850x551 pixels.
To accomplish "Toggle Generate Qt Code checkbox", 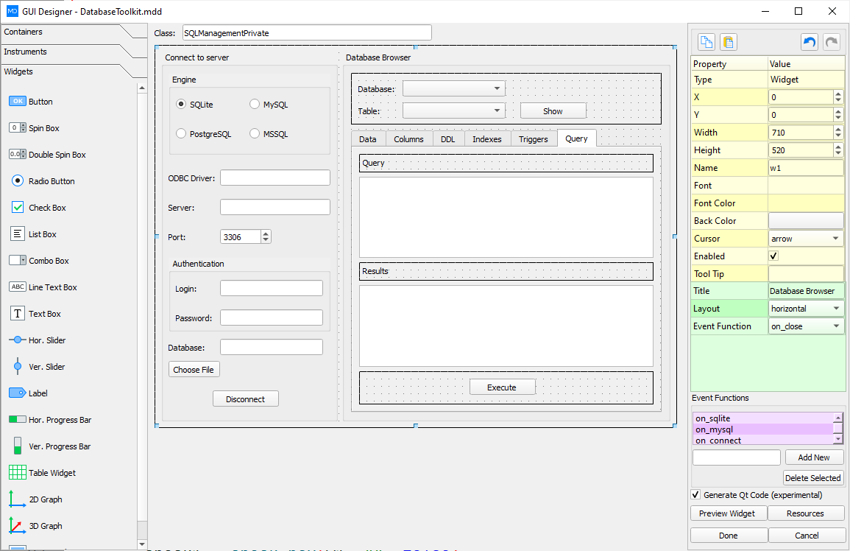I will (x=695, y=495).
